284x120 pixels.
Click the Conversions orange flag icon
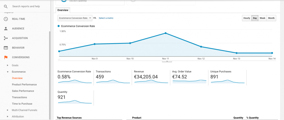[x=6, y=57]
